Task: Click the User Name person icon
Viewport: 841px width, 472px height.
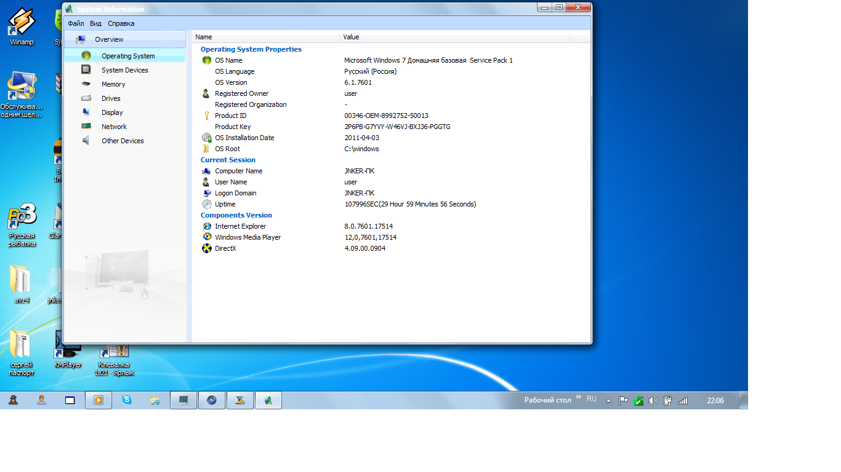Action: click(206, 182)
